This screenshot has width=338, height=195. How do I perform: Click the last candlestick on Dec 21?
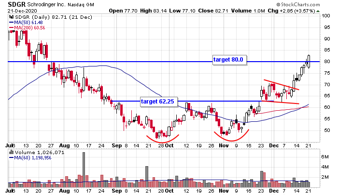(x=309, y=61)
